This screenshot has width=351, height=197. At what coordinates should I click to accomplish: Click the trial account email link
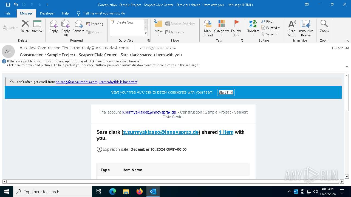[x=149, y=112]
